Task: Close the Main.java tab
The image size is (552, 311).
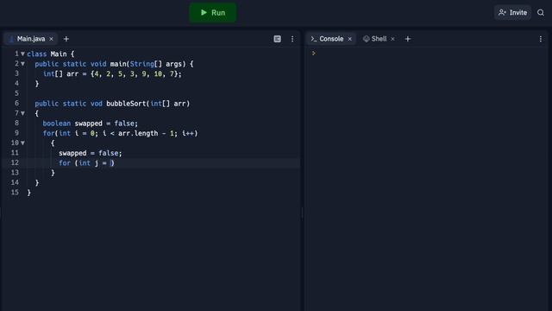Action: coord(51,39)
